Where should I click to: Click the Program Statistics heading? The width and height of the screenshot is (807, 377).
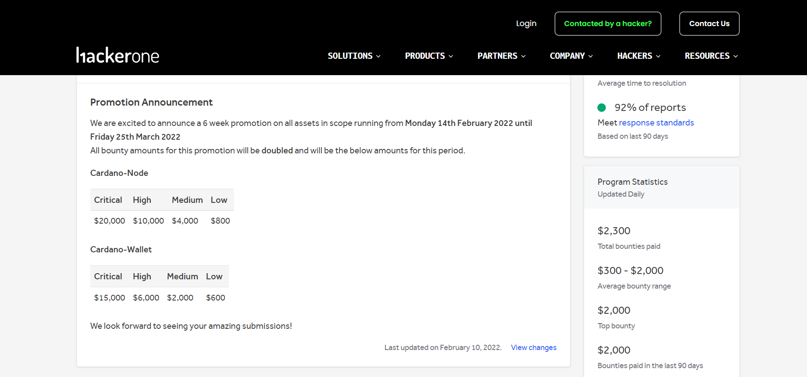click(632, 182)
